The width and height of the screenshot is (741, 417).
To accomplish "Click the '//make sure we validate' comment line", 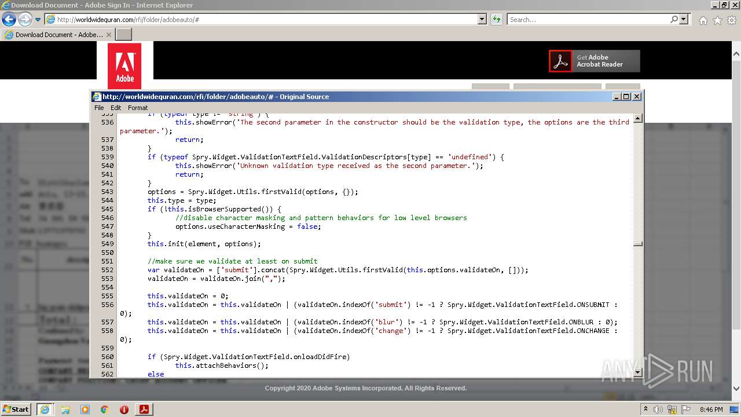I will (x=232, y=261).
